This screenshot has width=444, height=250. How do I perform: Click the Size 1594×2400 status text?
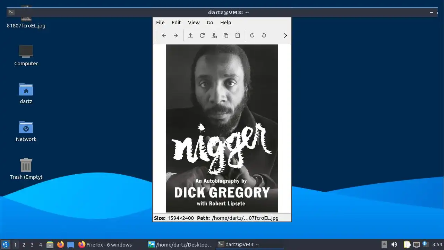click(x=174, y=218)
